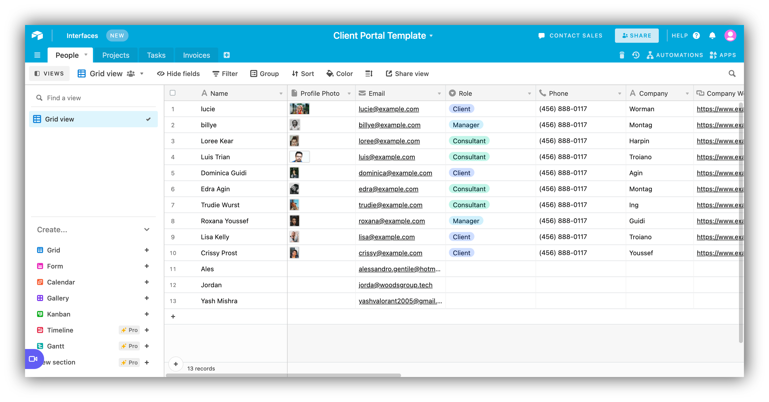Open the Color conditions tool

(x=339, y=73)
